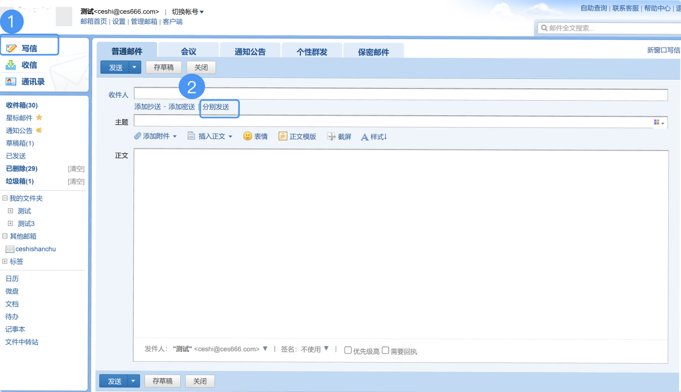Open the 发件人 sender dropdown arrow
The width and height of the screenshot is (681, 392).
pyautogui.click(x=265, y=349)
